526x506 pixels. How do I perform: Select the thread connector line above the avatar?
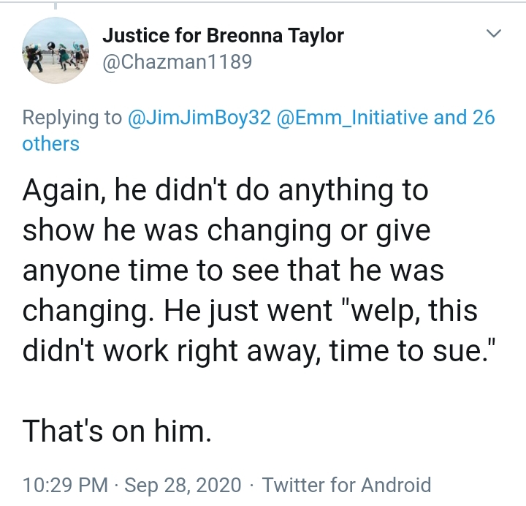(56, 6)
